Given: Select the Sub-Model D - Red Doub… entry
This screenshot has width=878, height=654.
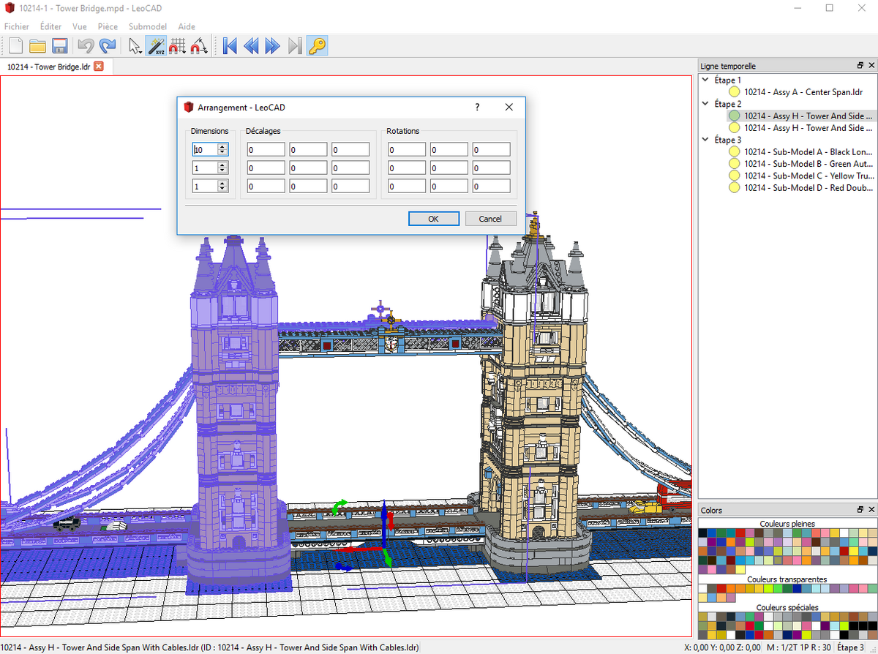Looking at the screenshot, I should click(809, 187).
